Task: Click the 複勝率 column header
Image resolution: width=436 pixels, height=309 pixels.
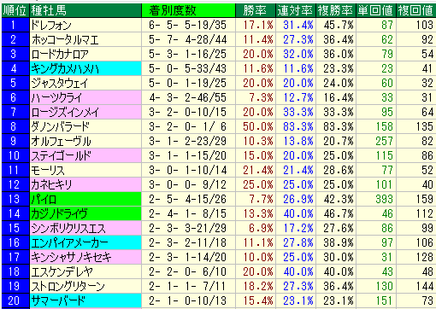Action: [x=336, y=10]
